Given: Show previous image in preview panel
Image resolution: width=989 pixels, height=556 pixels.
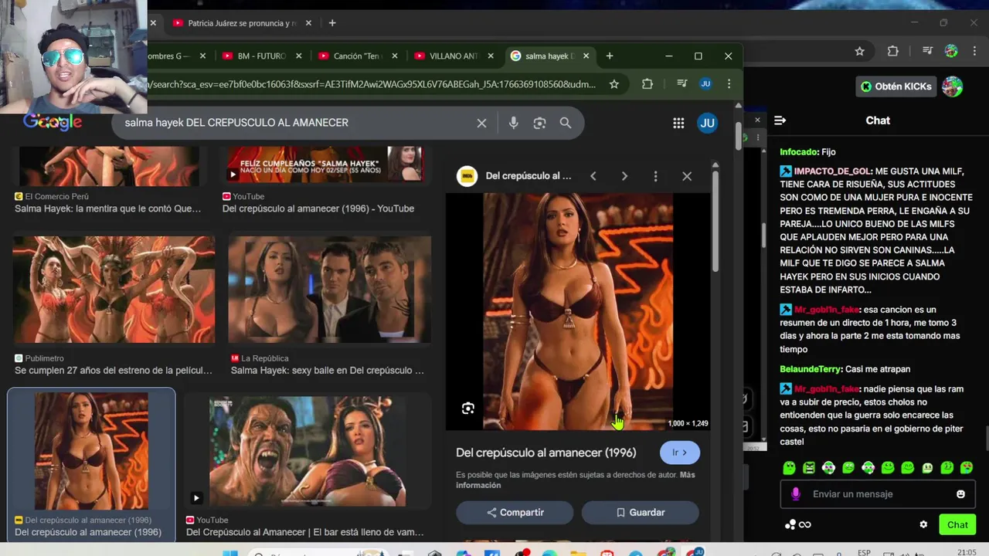Looking at the screenshot, I should click(593, 176).
